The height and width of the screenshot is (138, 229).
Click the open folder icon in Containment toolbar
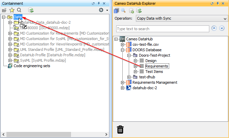coord(4,10)
